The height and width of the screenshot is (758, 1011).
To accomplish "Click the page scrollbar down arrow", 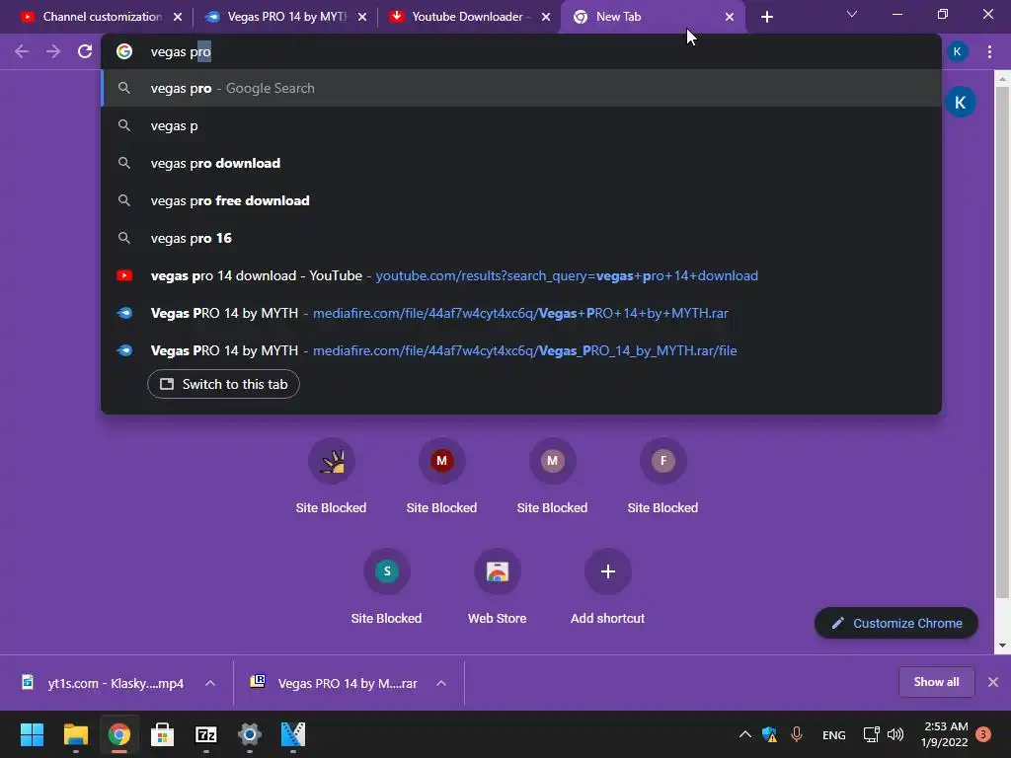I will (x=1002, y=644).
